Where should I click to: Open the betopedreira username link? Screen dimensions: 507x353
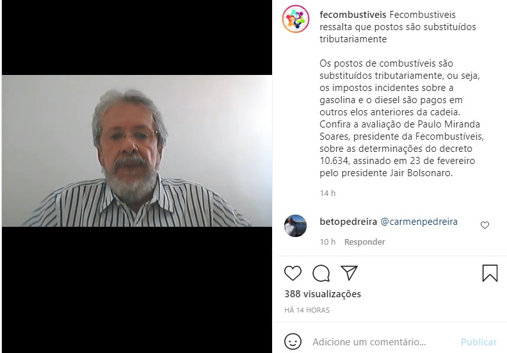[348, 222]
